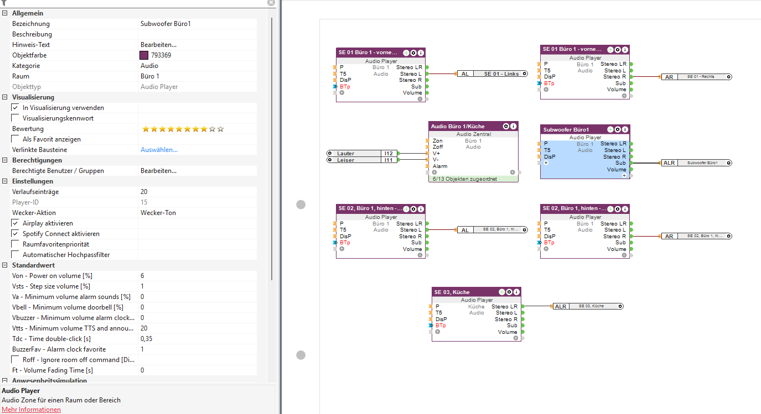Open the Wecker-Aktion value Wecker-Ton
Viewport: 761px width, 414px height.
198,213
